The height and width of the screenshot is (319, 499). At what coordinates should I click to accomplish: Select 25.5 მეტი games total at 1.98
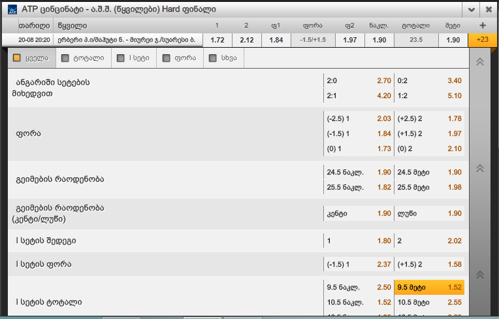429,187
